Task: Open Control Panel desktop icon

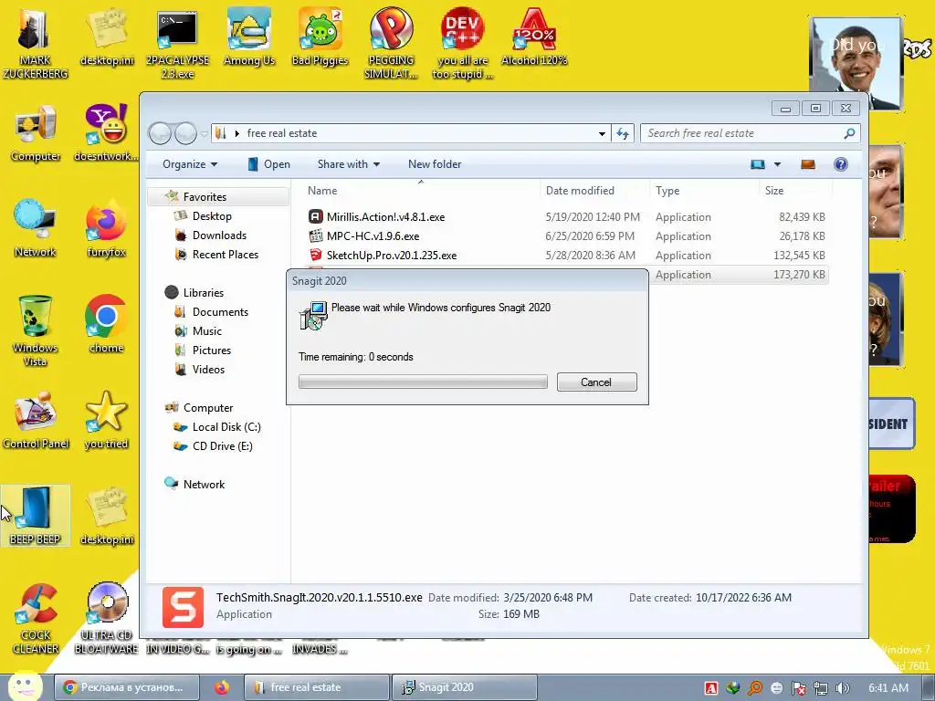Action: [x=36, y=420]
